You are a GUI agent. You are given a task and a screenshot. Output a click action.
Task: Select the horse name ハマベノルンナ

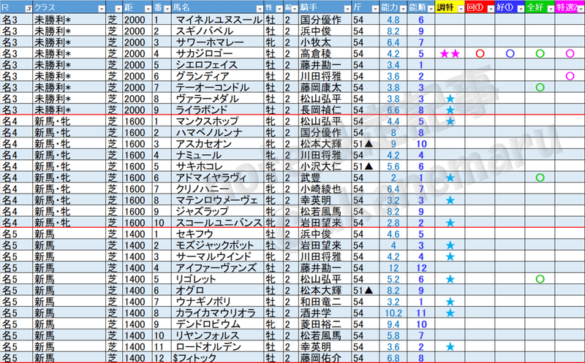208,133
